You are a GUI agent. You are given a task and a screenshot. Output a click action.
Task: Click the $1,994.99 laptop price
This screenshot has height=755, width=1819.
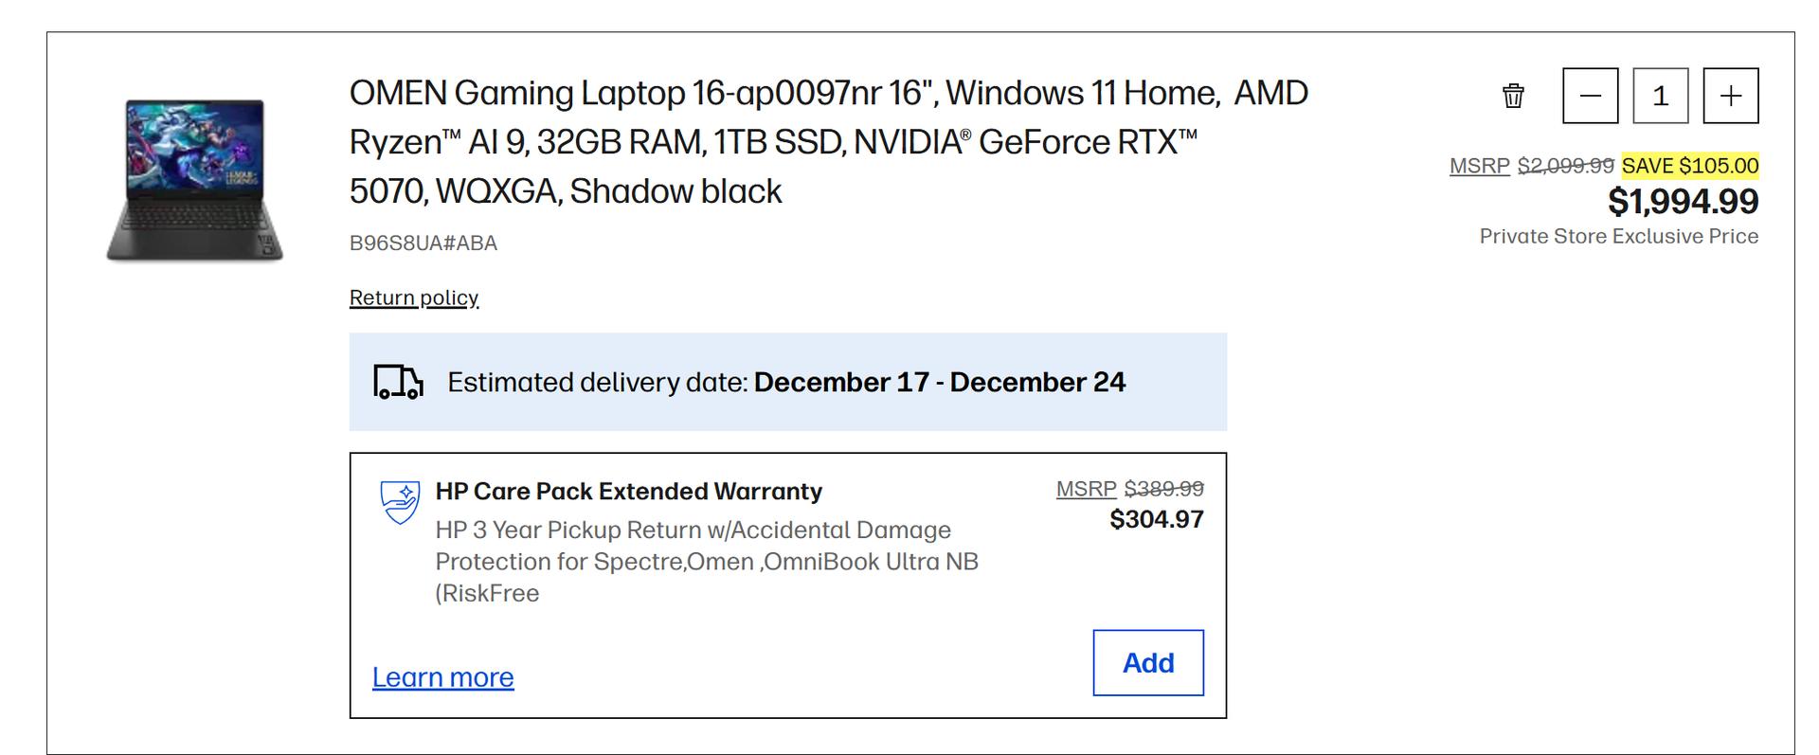point(1683,201)
